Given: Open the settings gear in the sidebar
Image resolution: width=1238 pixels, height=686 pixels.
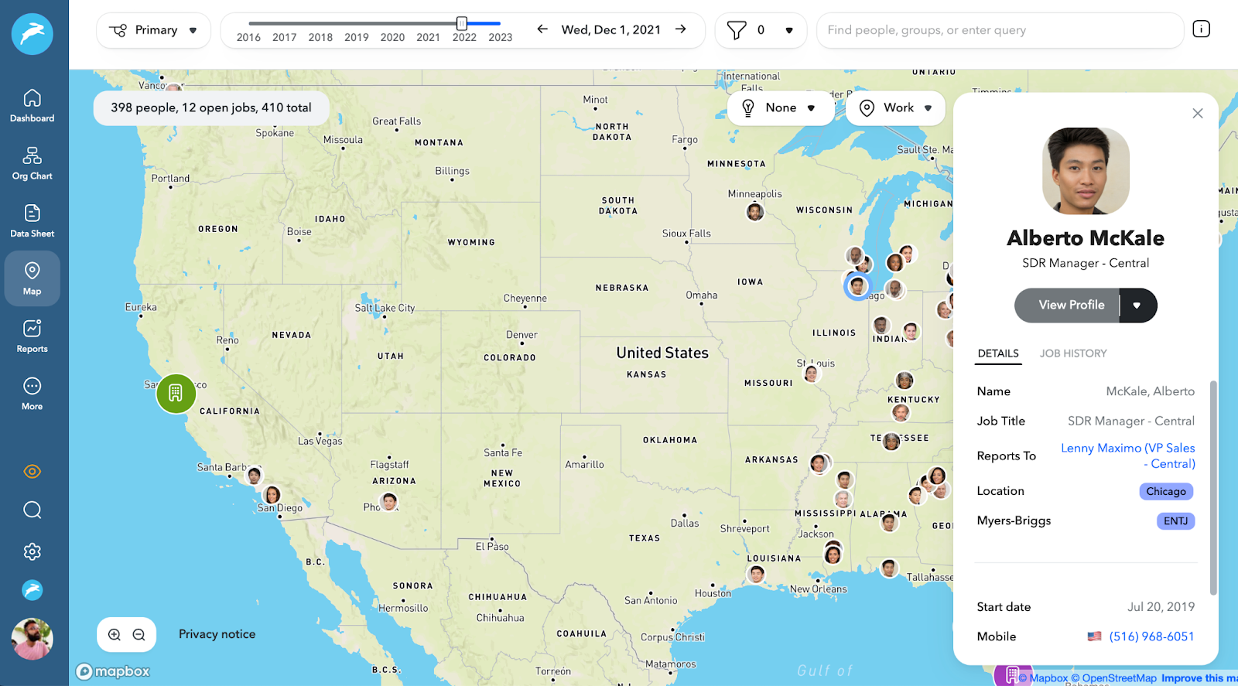Looking at the screenshot, I should point(32,551).
